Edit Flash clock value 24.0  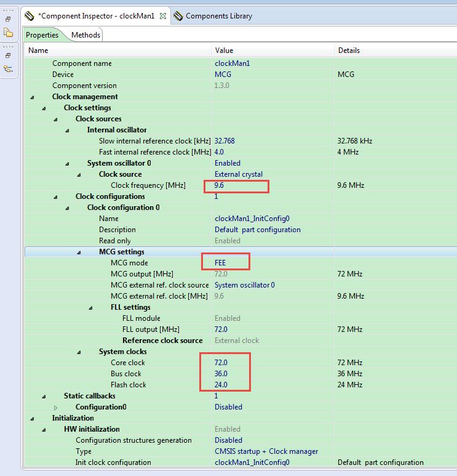click(x=221, y=385)
